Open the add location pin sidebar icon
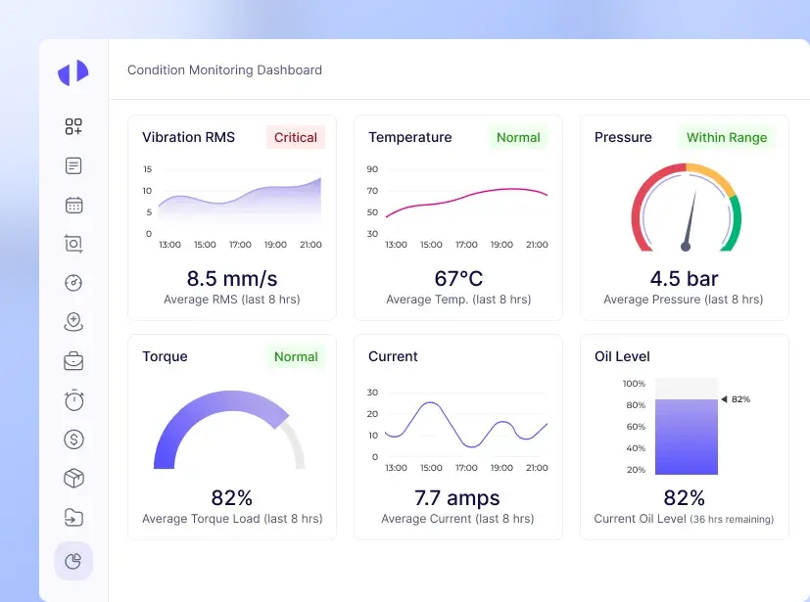Viewport: 810px width, 602px height. [x=73, y=322]
